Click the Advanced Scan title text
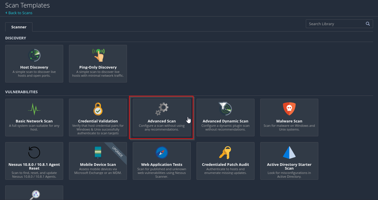 tap(162, 121)
